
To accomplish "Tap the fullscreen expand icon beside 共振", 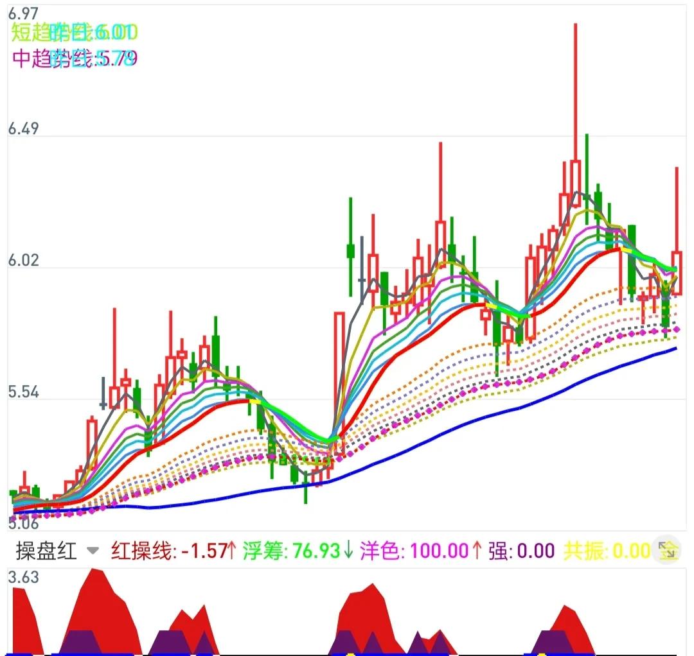I will tap(668, 551).
